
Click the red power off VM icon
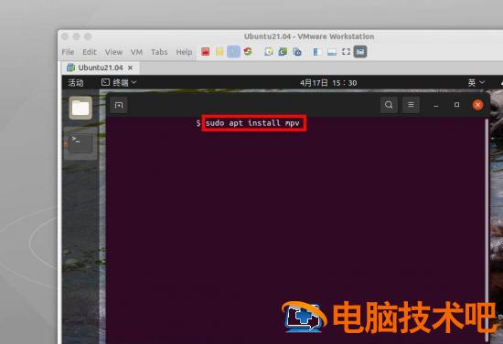(x=205, y=51)
